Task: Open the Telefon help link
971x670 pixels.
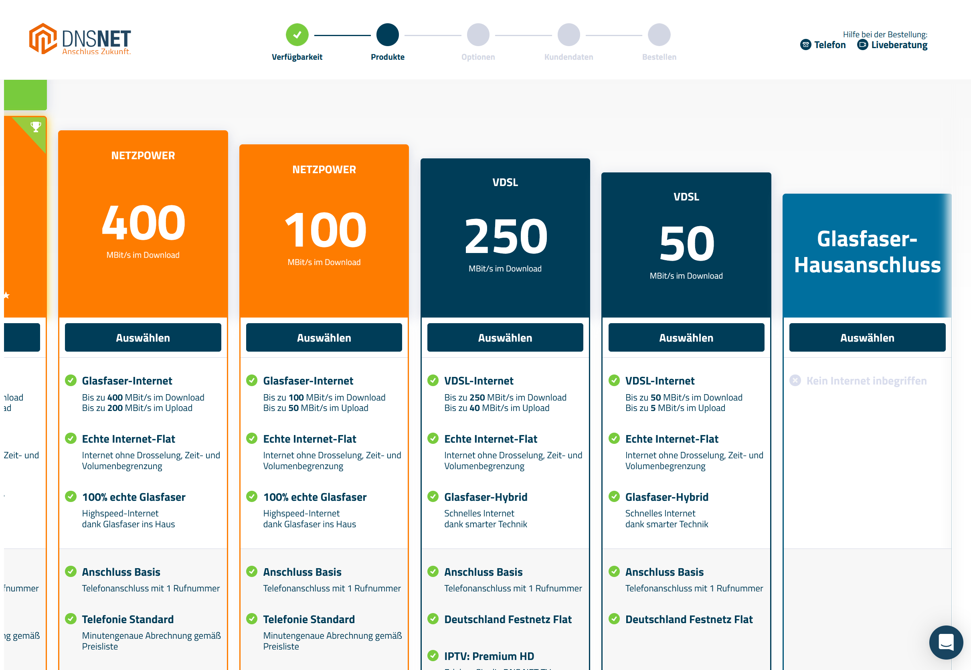Action: 823,45
